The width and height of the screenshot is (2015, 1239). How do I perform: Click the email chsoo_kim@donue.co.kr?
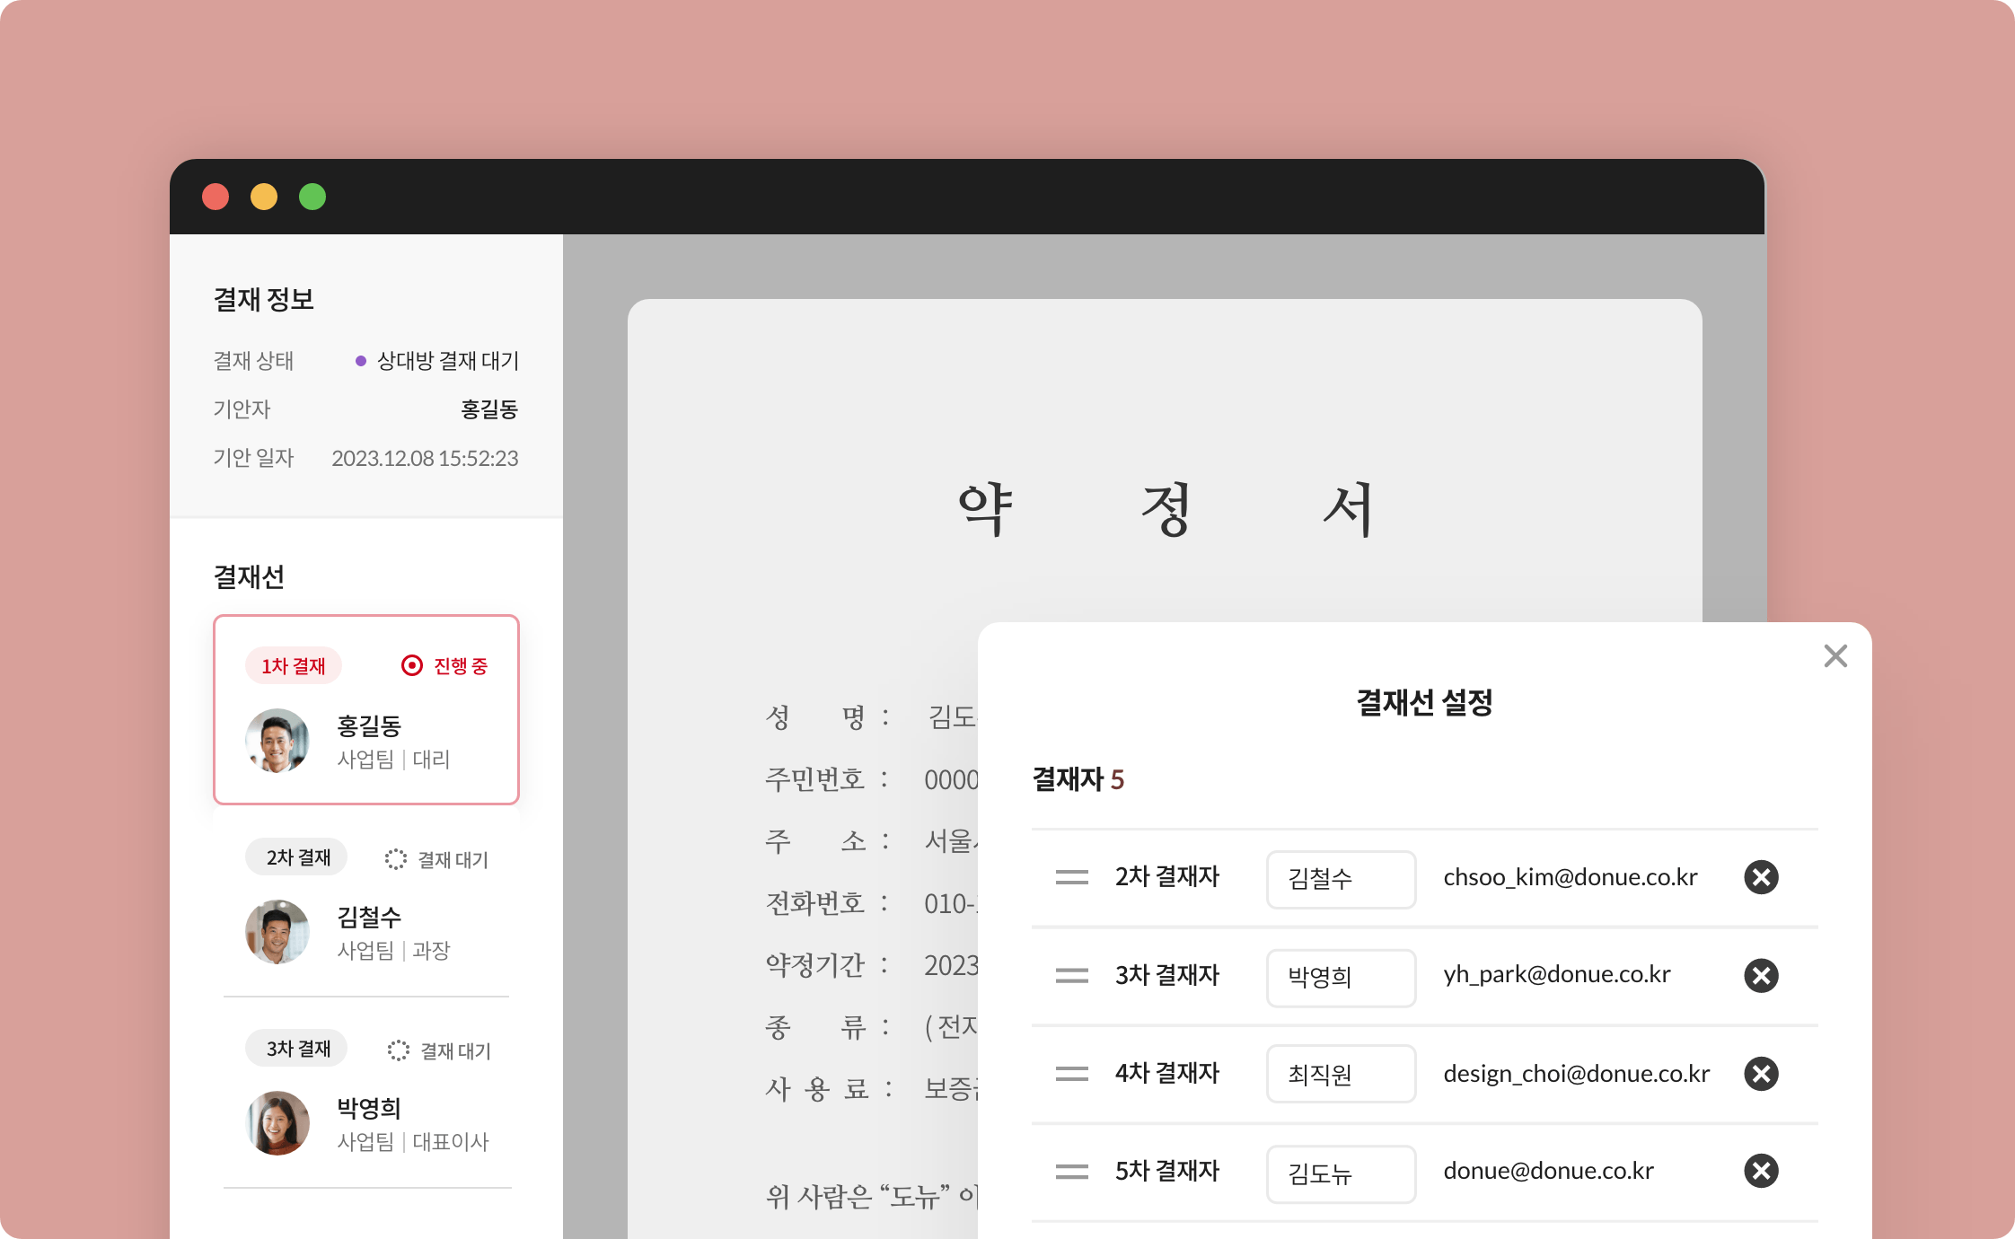coord(1571,877)
